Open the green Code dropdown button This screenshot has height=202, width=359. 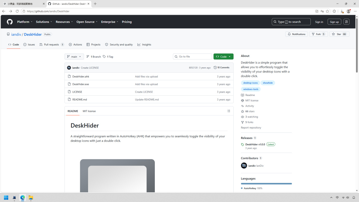pyautogui.click(x=224, y=57)
